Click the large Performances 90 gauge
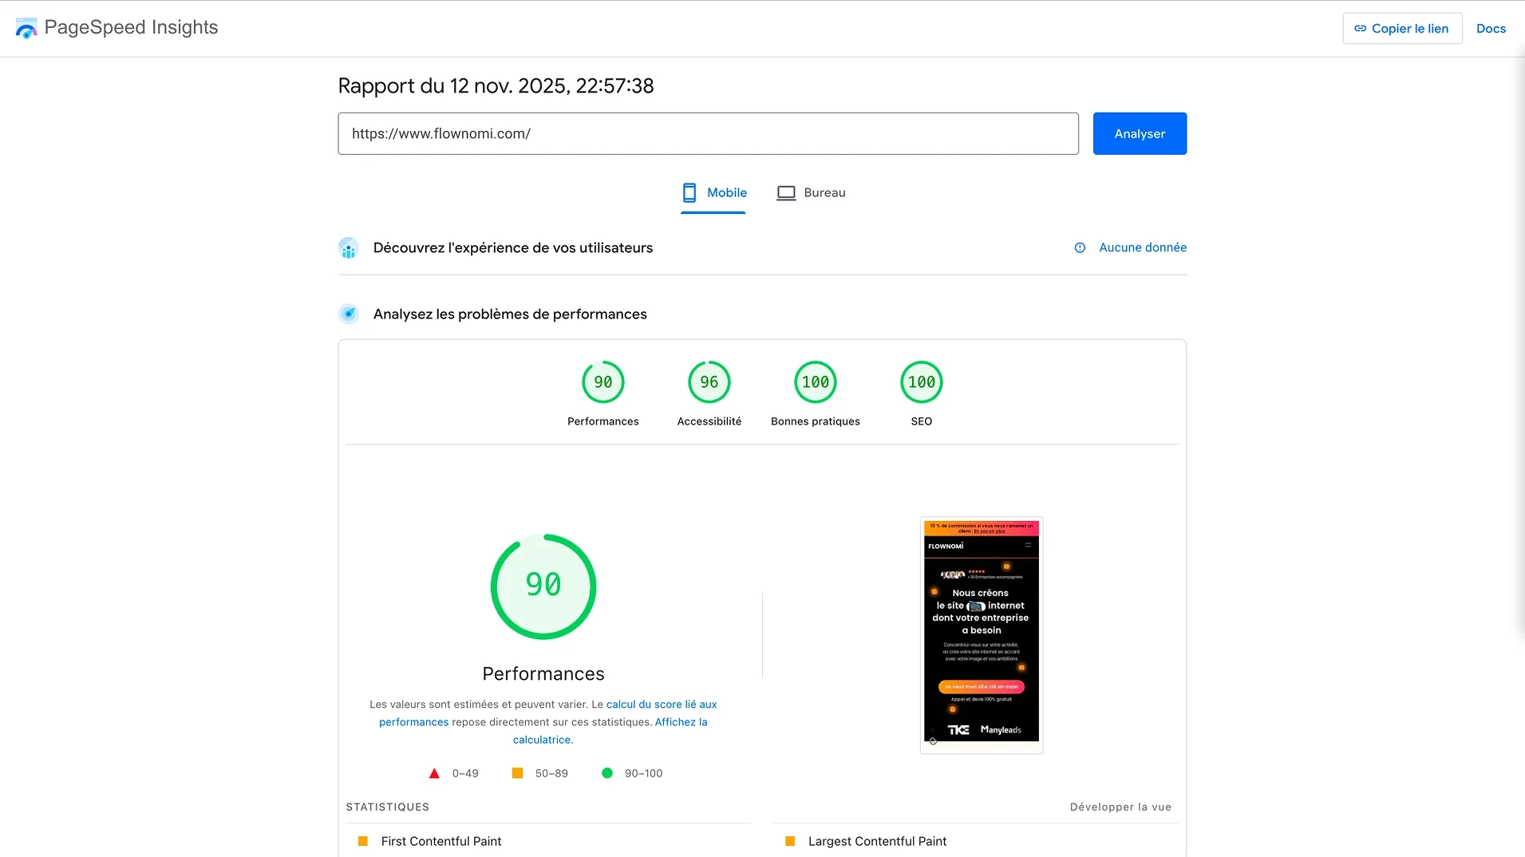1525x857 pixels. (543, 586)
